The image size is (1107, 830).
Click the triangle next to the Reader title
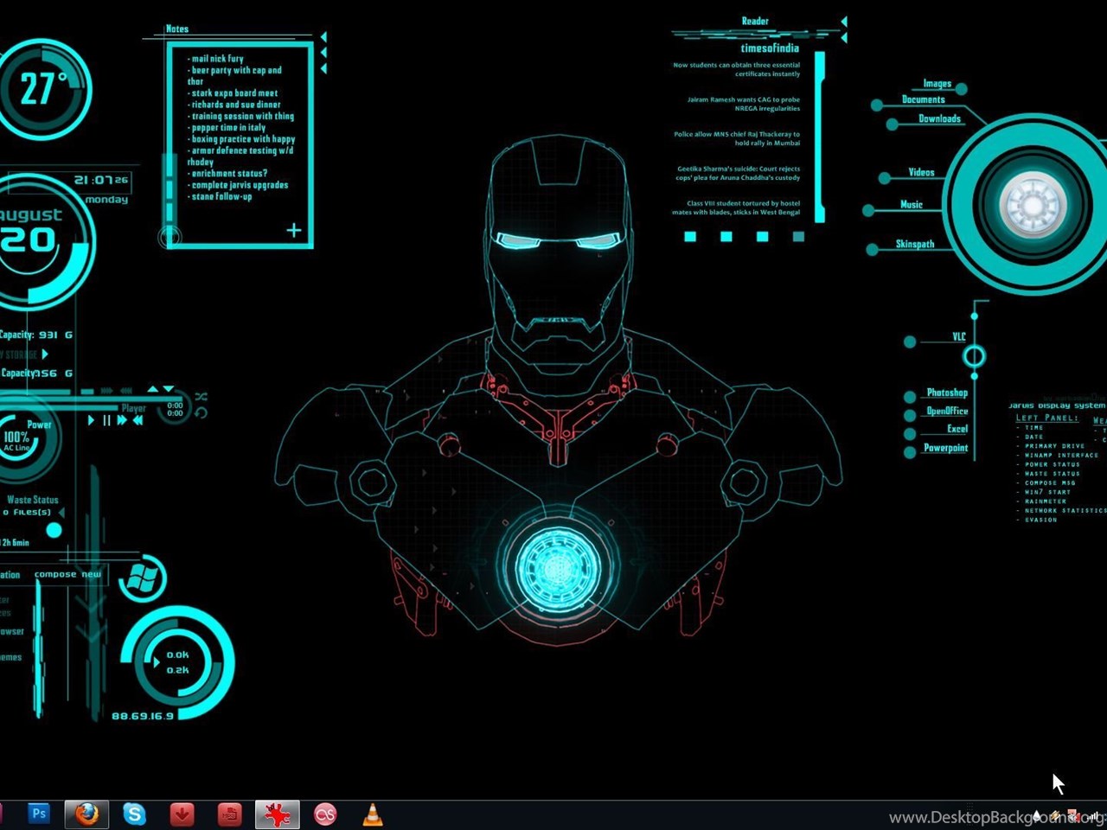point(843,21)
